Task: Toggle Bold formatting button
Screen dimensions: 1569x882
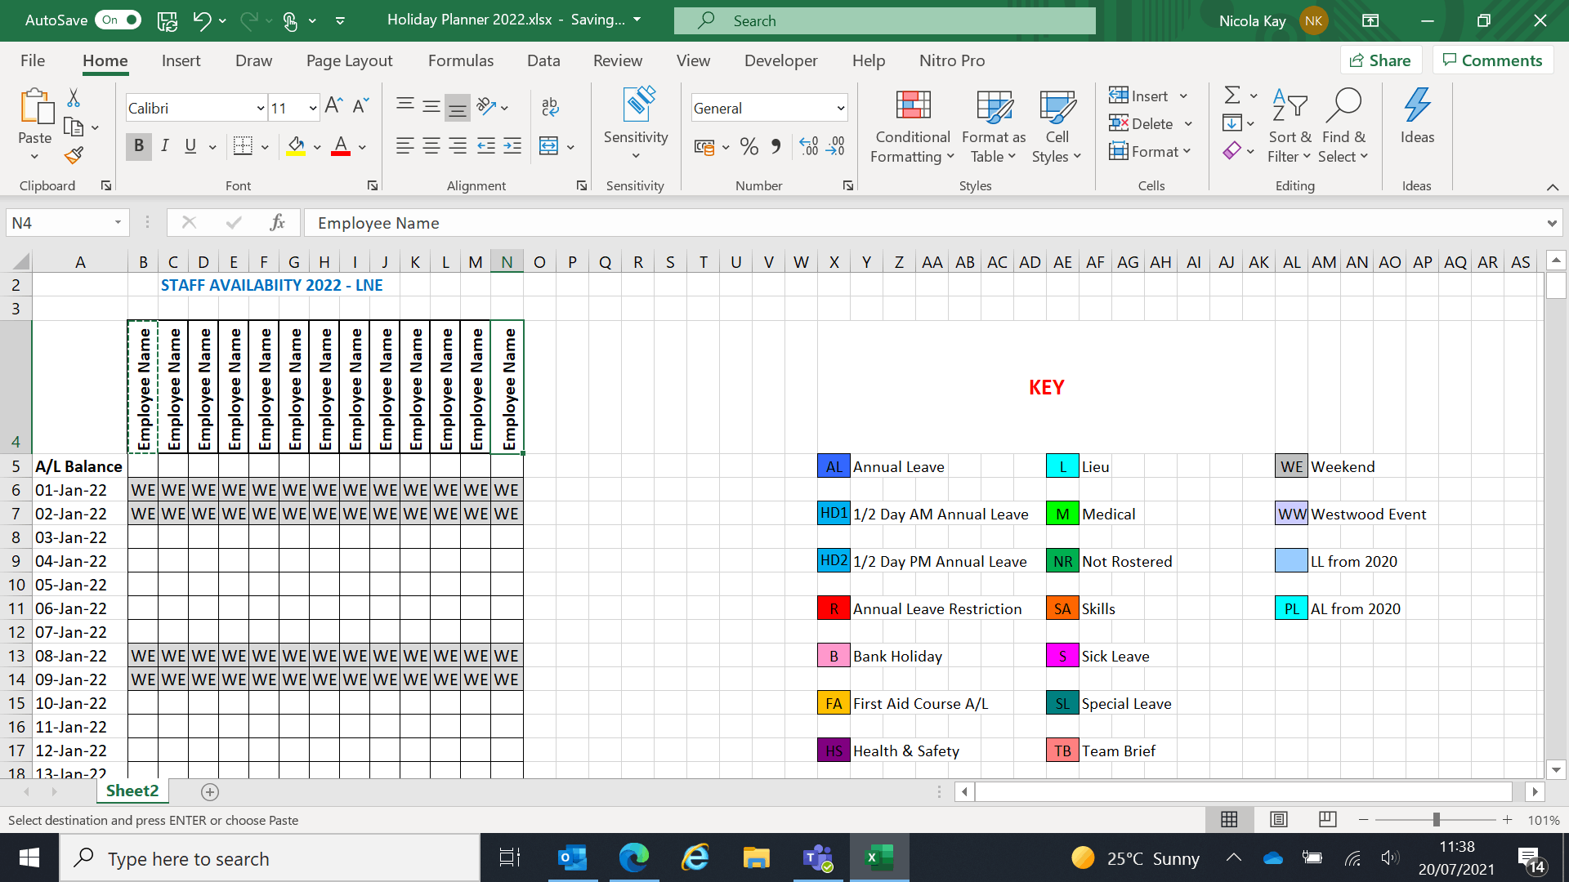Action: click(139, 146)
